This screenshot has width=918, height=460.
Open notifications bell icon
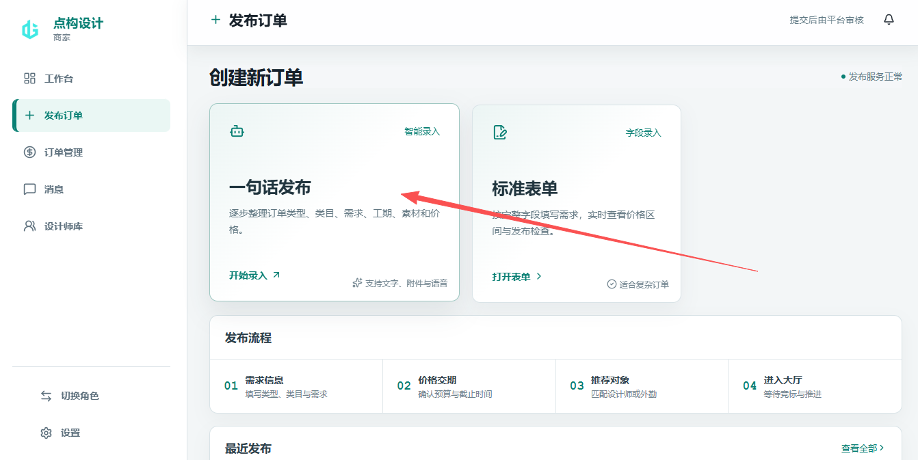pyautogui.click(x=889, y=20)
